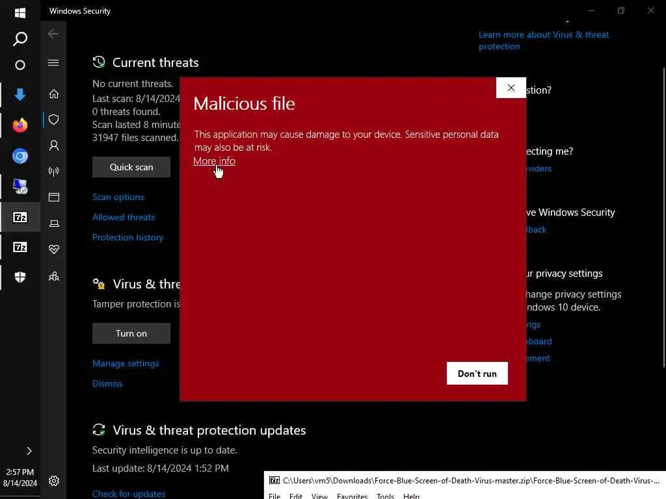
Task: Switch to the active 7-Zip taskbar window
Action: [x=20, y=217]
